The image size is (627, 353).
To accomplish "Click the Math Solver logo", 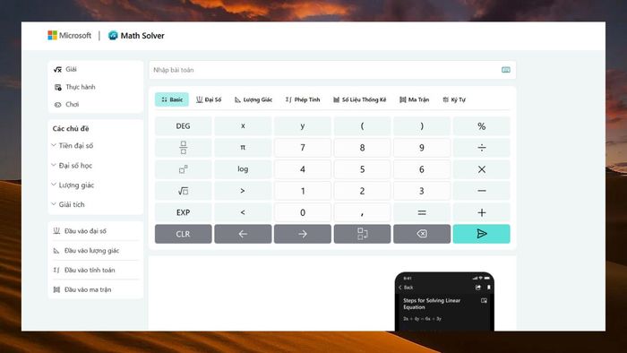I will click(x=136, y=36).
